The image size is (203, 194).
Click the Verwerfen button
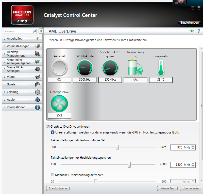[167, 188]
